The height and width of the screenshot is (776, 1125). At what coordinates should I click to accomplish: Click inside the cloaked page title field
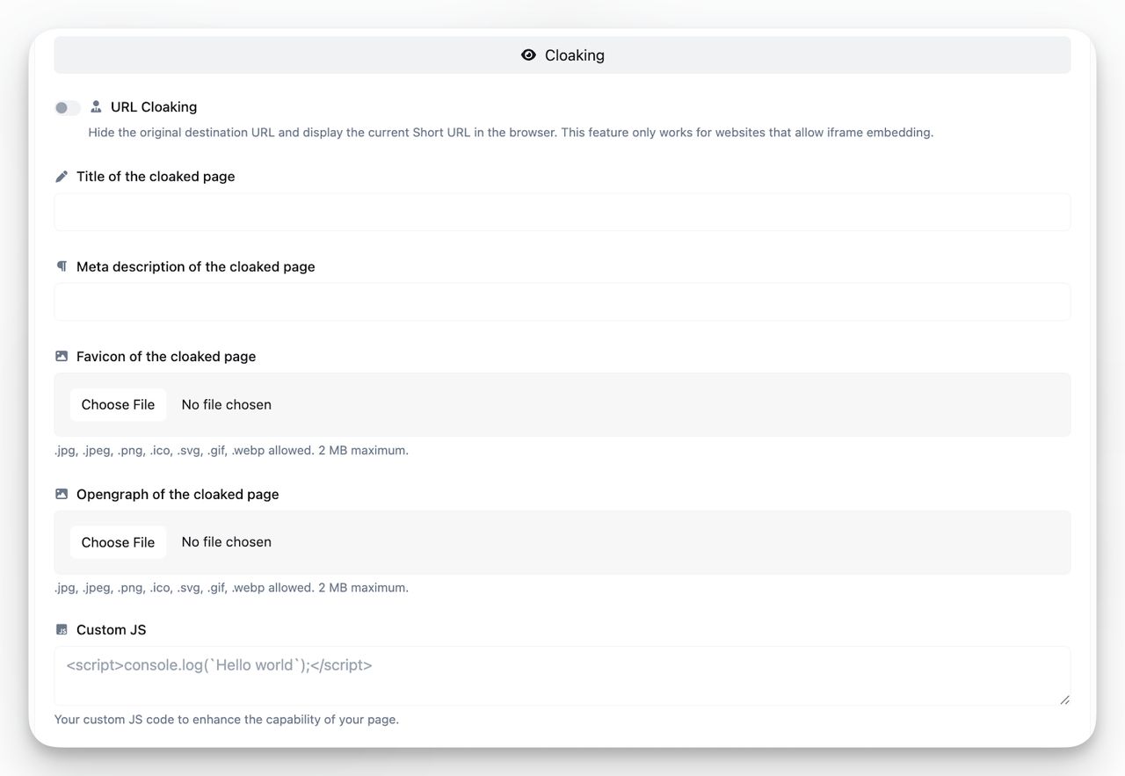[562, 211]
